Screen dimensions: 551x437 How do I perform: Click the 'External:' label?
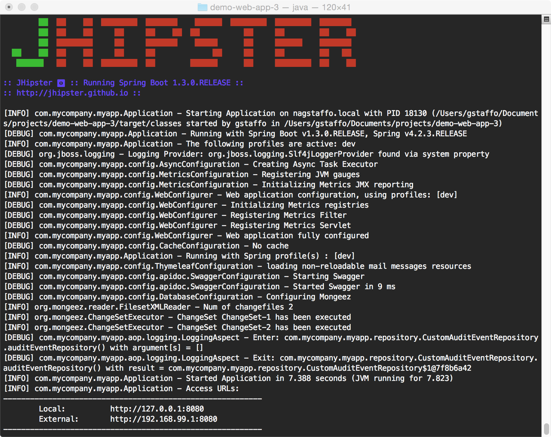tap(59, 419)
